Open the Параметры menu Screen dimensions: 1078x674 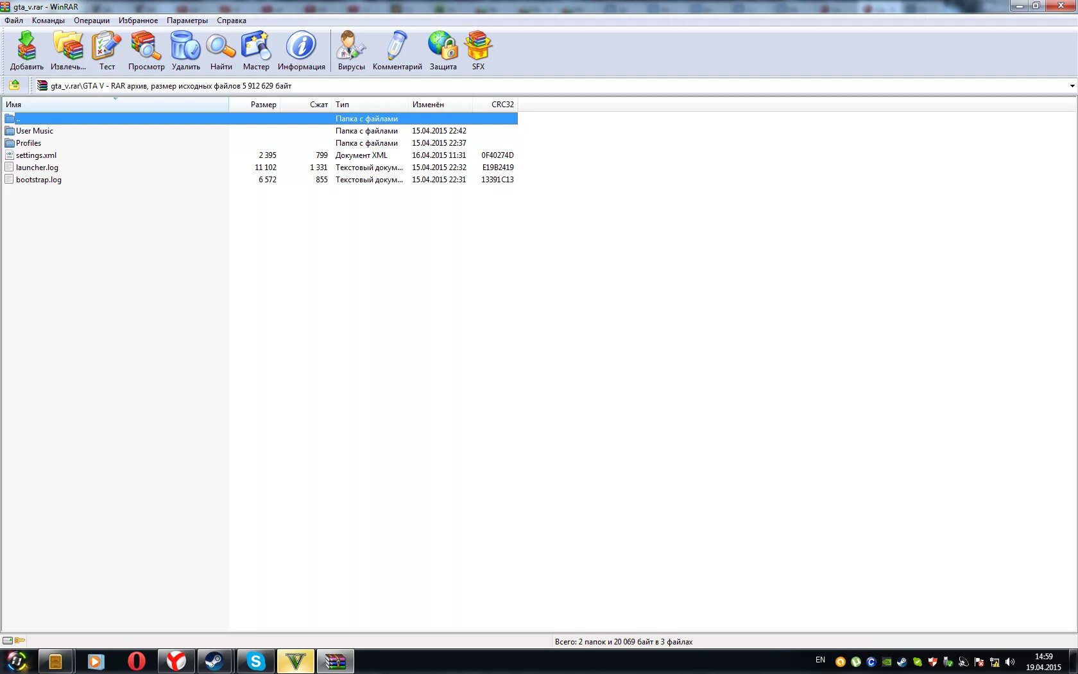click(187, 21)
